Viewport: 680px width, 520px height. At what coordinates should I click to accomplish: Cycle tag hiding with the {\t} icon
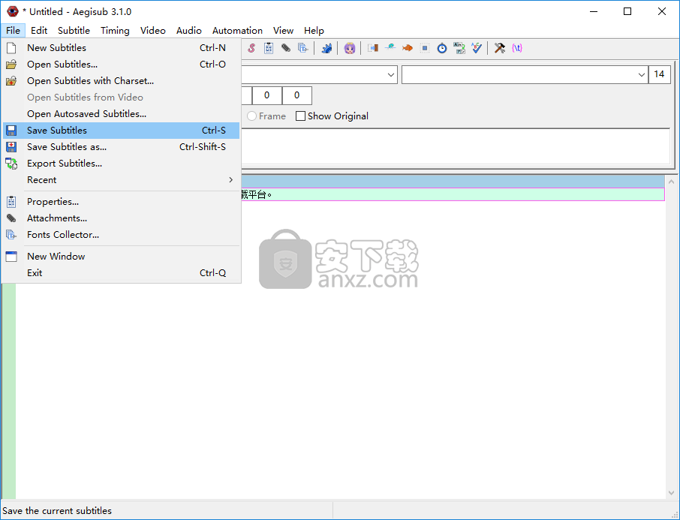(x=517, y=48)
